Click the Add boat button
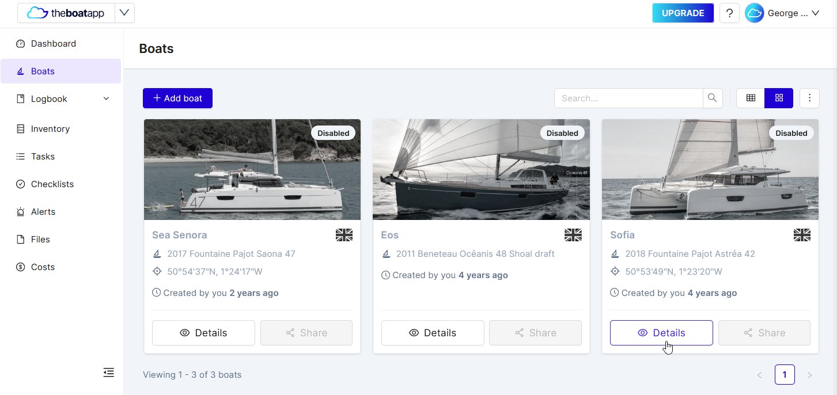The image size is (837, 395). 177,98
